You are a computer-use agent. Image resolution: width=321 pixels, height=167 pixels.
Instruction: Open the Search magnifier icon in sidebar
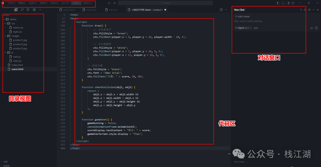click(x=22, y=10)
